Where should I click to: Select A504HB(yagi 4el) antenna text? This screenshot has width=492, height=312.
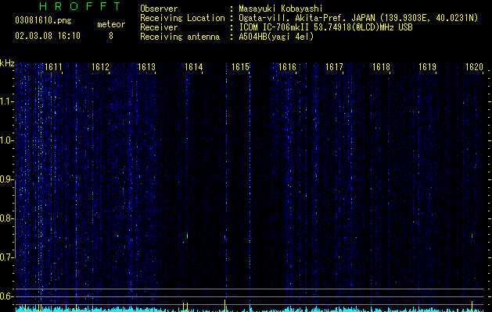pos(276,37)
